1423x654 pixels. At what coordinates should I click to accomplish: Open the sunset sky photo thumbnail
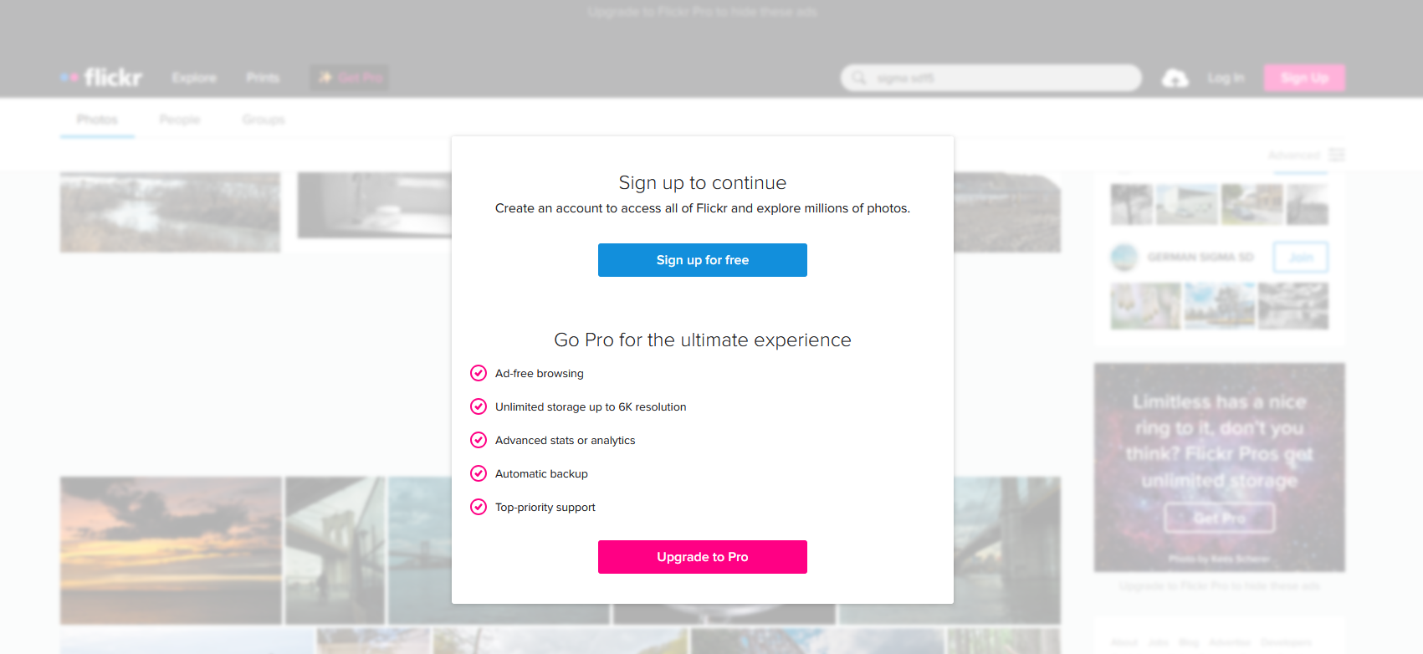click(171, 550)
